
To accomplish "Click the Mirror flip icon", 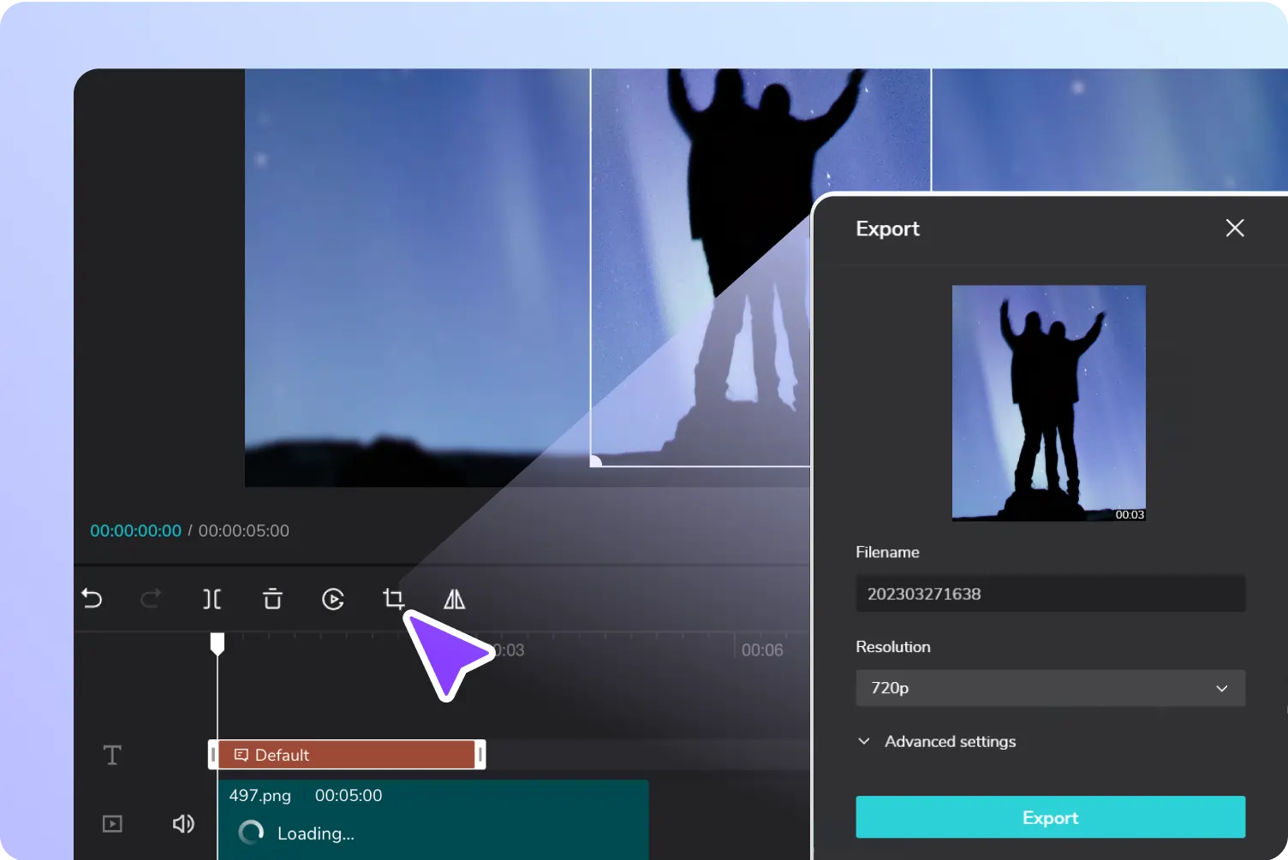I will tap(454, 599).
